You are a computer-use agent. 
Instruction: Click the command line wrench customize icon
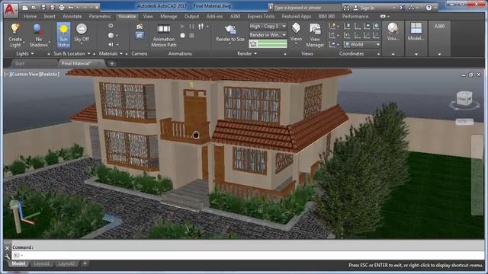(x=7, y=256)
